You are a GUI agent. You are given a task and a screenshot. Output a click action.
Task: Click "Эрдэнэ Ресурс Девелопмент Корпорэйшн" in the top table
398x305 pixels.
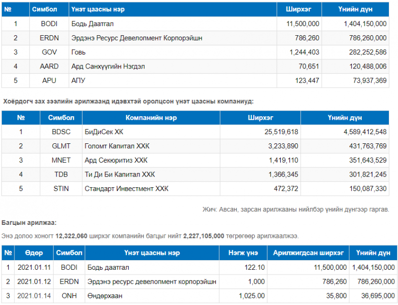pos(137,38)
